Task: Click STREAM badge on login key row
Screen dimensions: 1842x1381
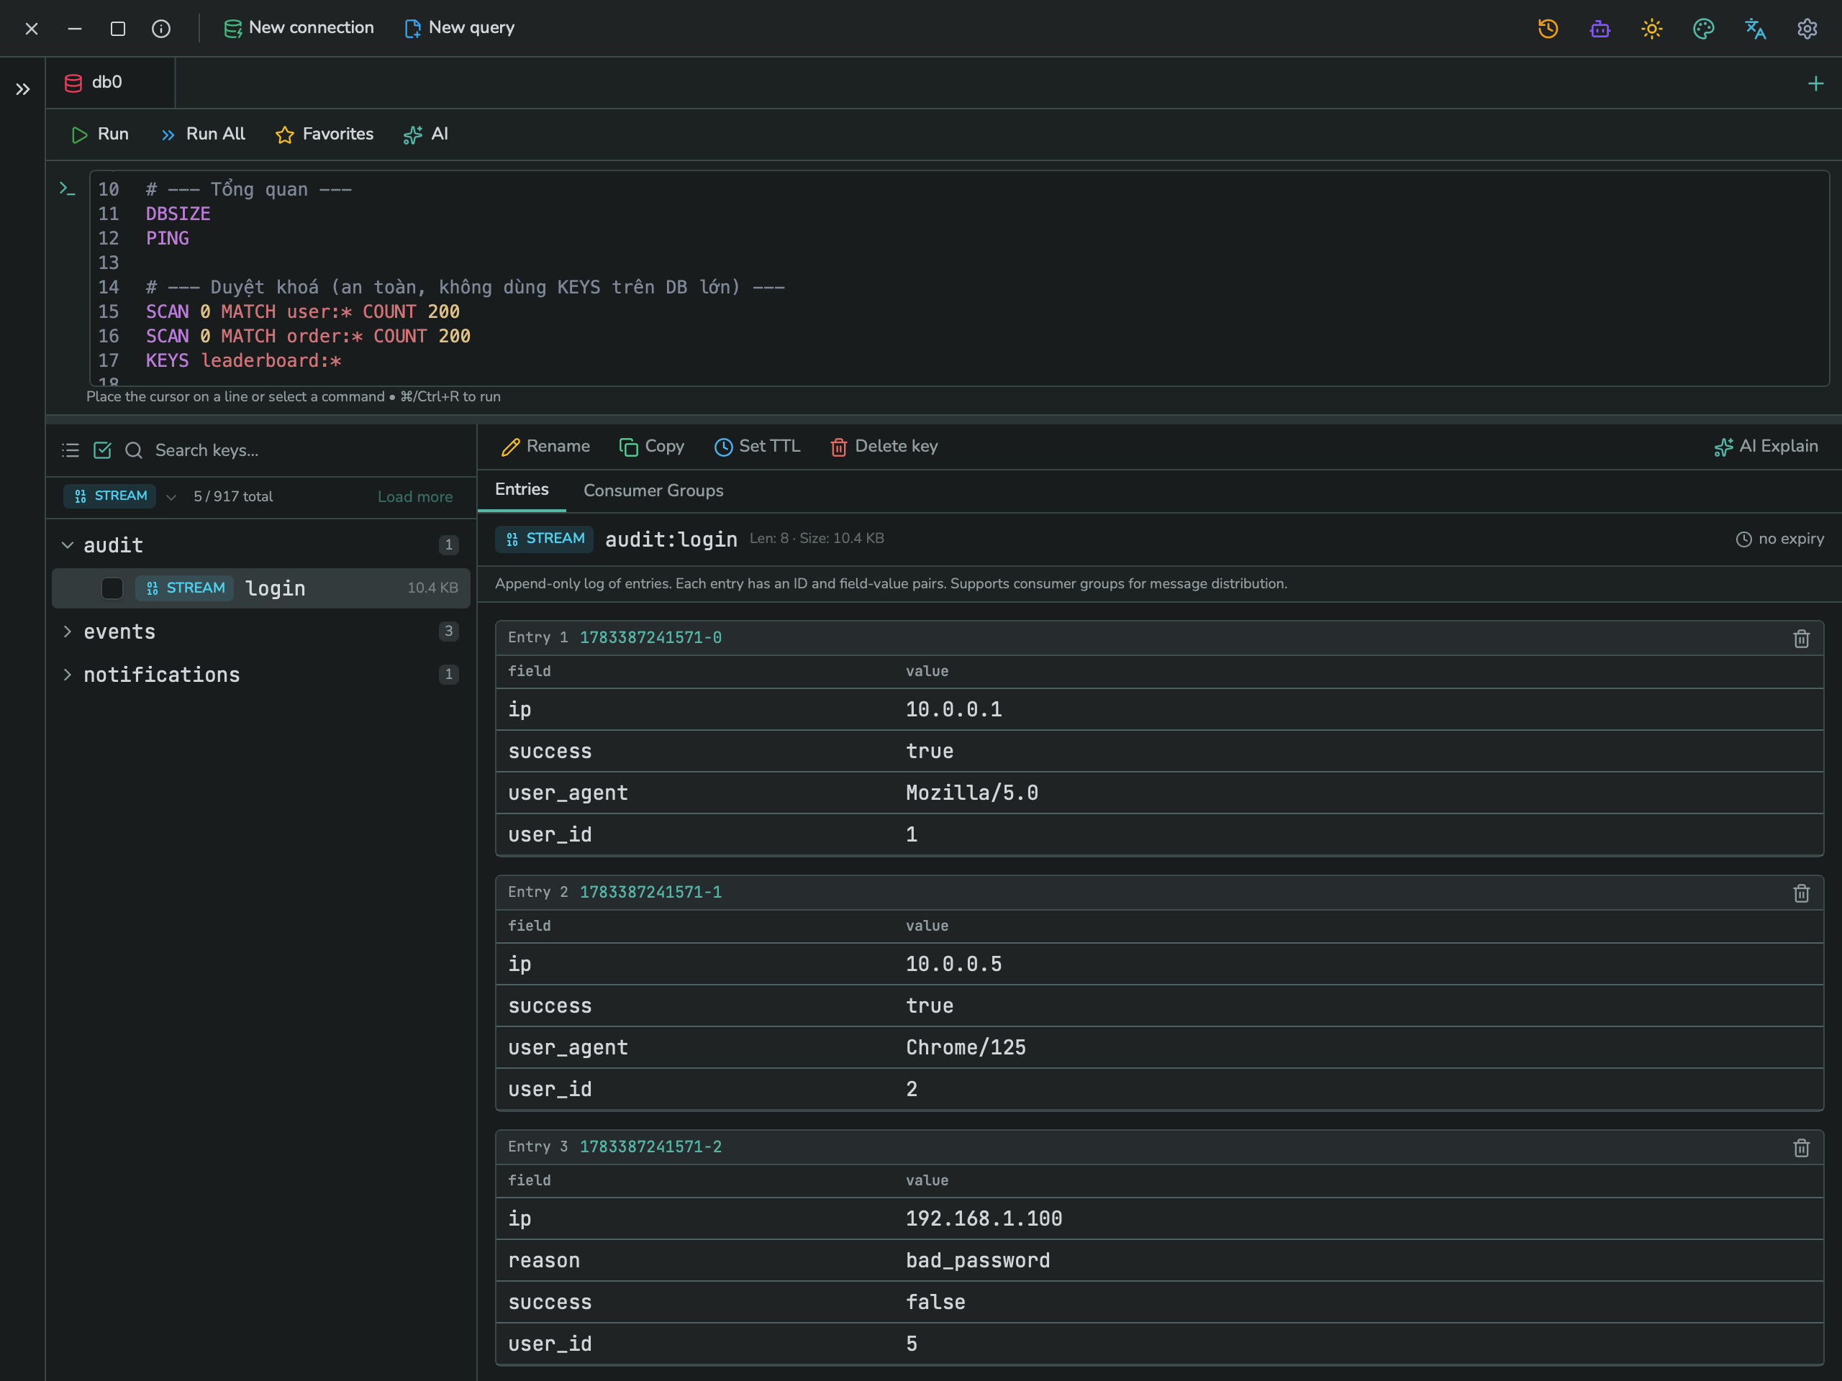Action: click(x=185, y=588)
